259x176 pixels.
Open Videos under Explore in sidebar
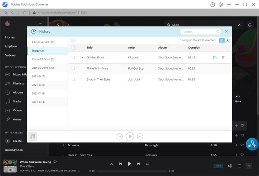[10, 55]
